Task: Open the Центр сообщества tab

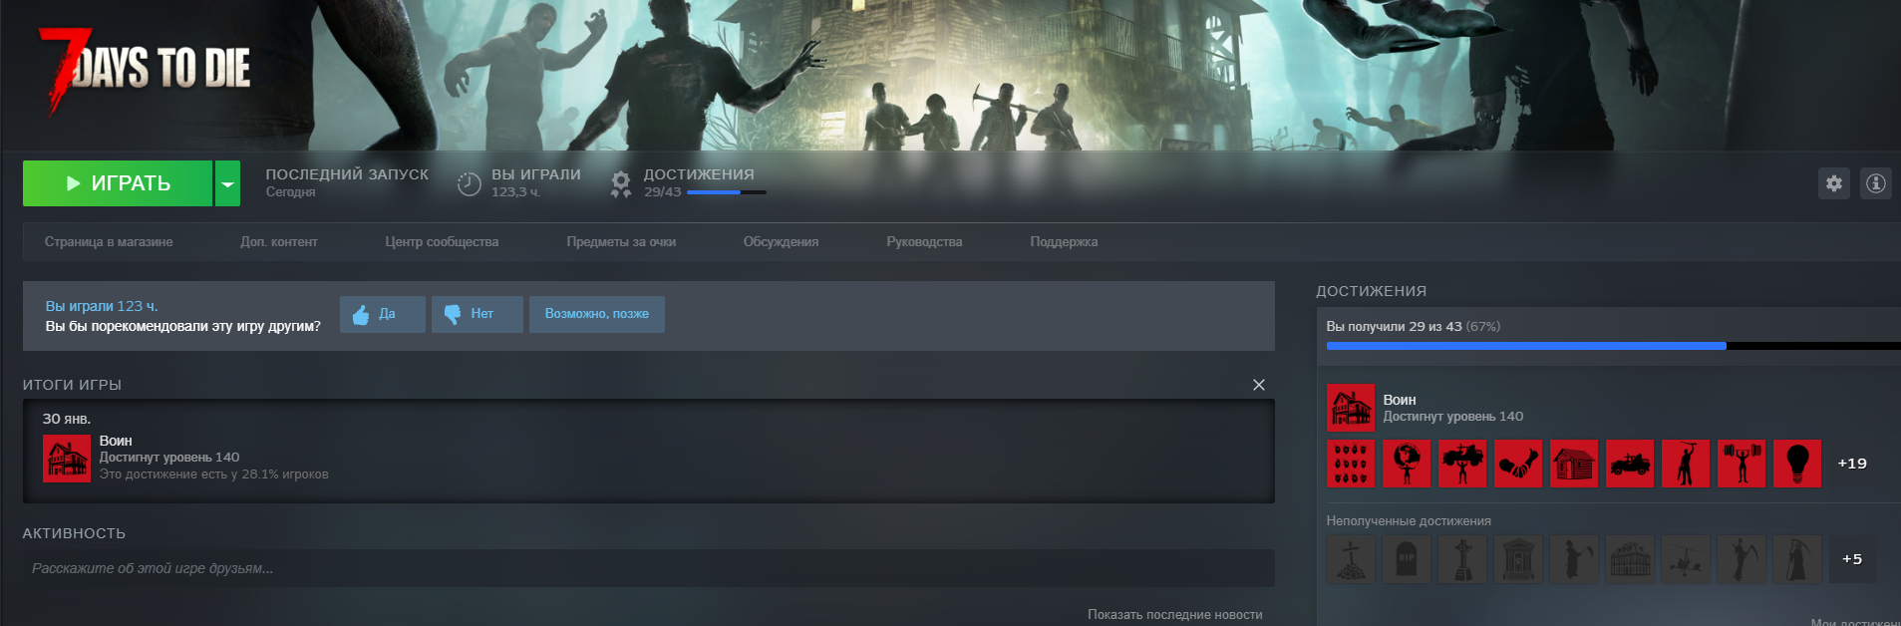Action: (x=442, y=242)
